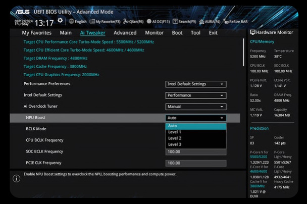The height and width of the screenshot is (204, 307).
Task: Click the AI OC(F11) label
Action: click(x=161, y=22)
